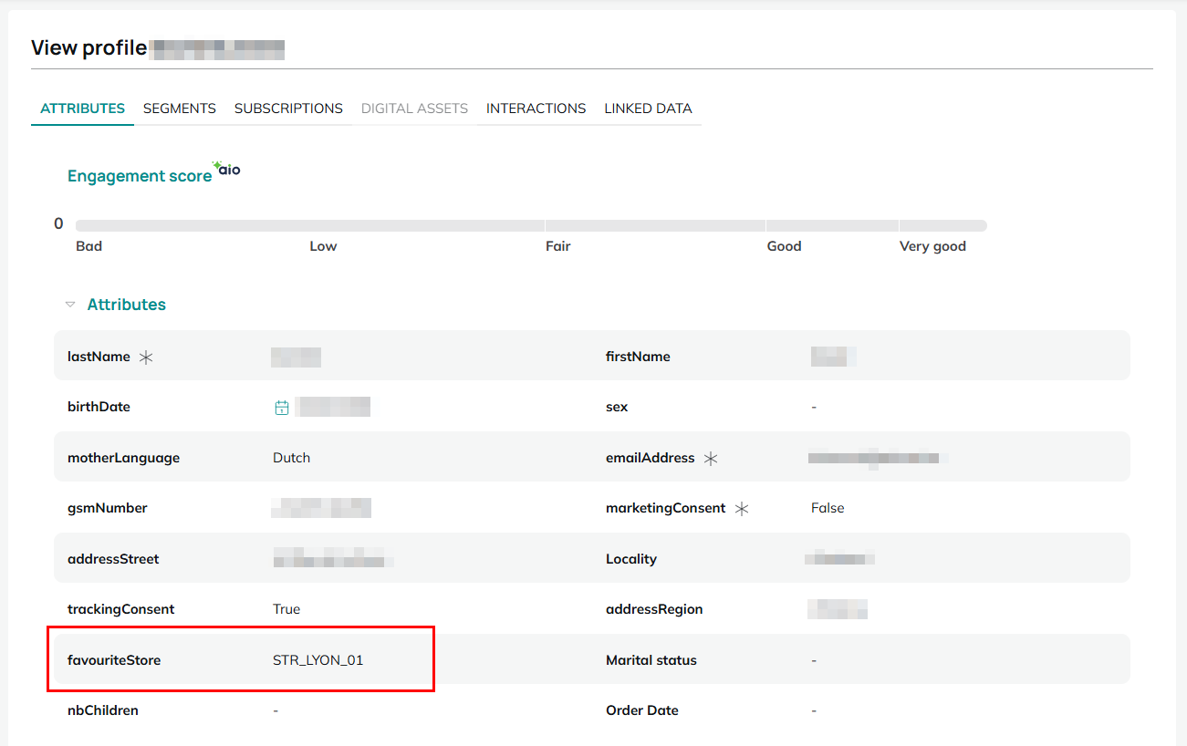Click the Bad score label
Image resolution: width=1187 pixels, height=746 pixels.
pyautogui.click(x=89, y=246)
